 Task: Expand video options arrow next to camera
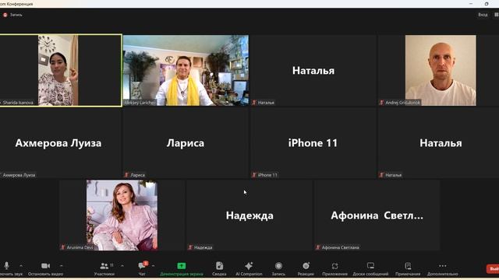tap(61, 266)
